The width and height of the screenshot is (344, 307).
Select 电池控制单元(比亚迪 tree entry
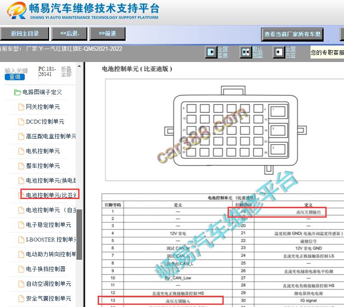pyautogui.click(x=51, y=195)
